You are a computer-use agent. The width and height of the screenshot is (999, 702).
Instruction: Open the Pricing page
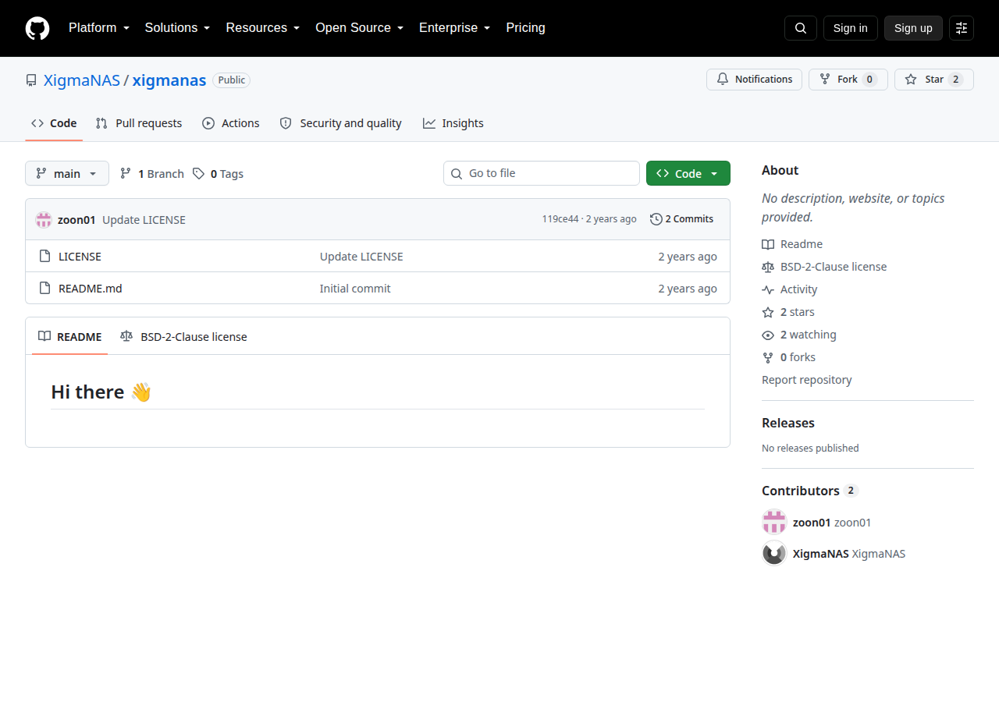coord(525,28)
